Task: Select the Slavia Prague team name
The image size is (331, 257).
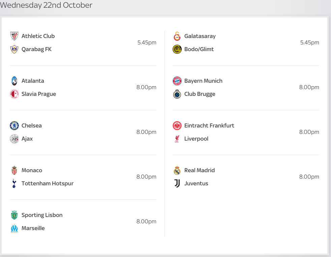Action: [39, 94]
